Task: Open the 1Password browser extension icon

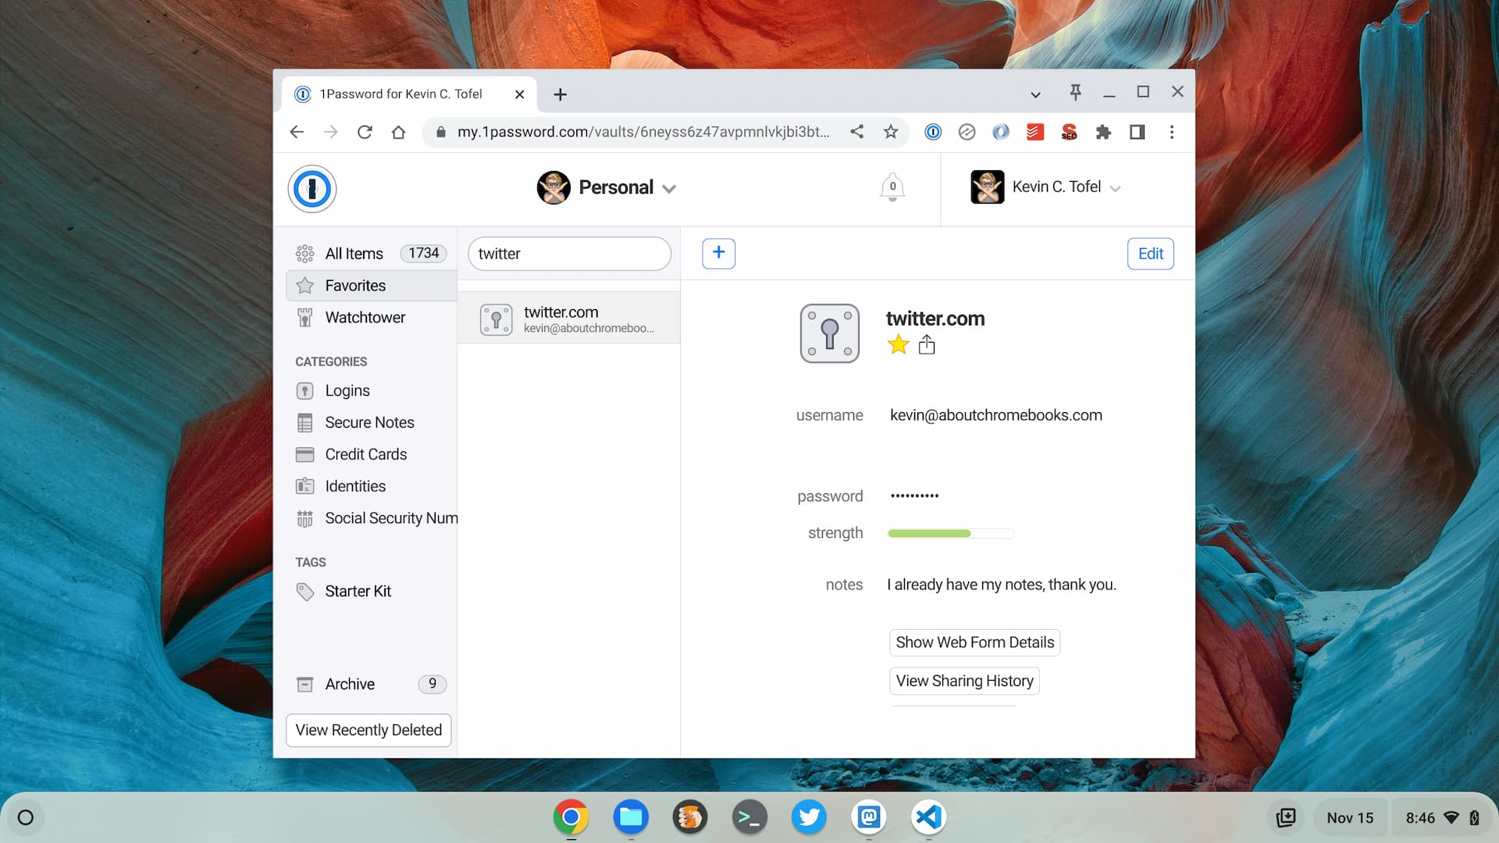Action: 933,132
